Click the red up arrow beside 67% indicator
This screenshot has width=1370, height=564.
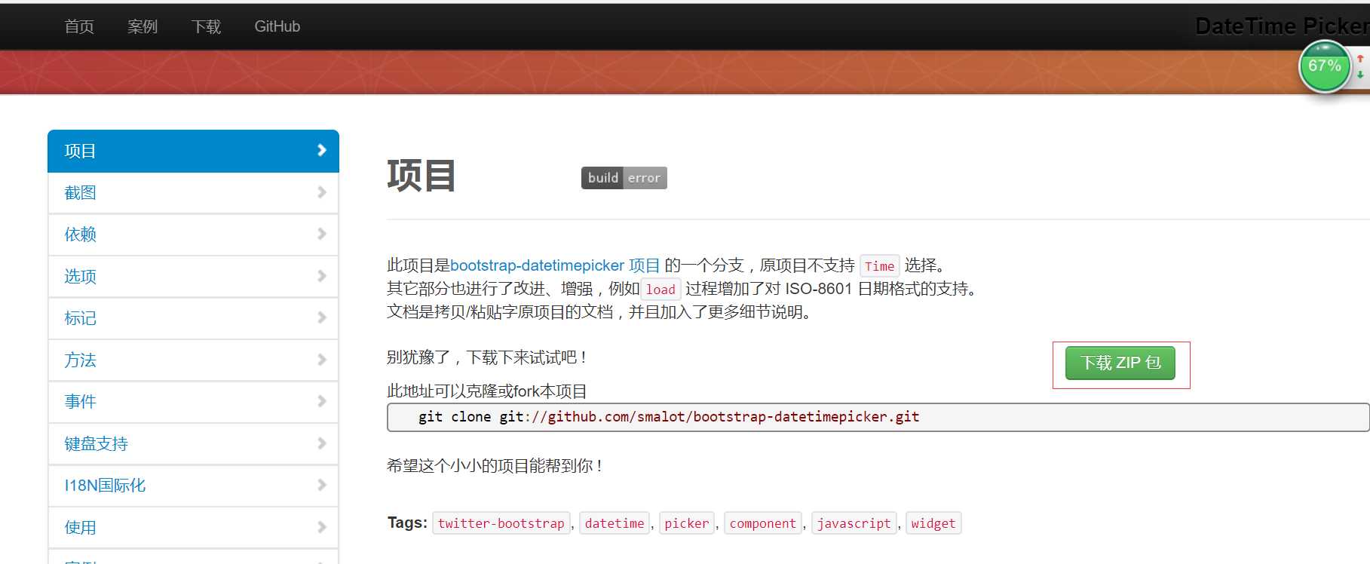coord(1360,58)
